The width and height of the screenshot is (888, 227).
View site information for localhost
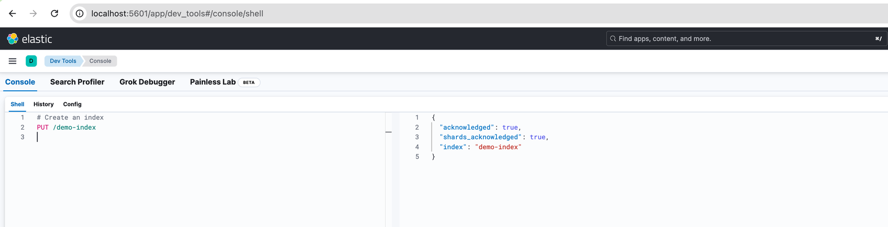point(80,13)
